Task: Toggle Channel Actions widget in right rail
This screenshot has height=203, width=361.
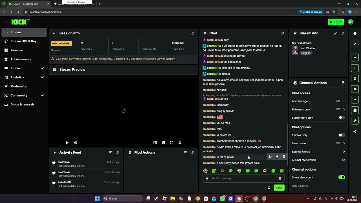Action: tap(355, 110)
